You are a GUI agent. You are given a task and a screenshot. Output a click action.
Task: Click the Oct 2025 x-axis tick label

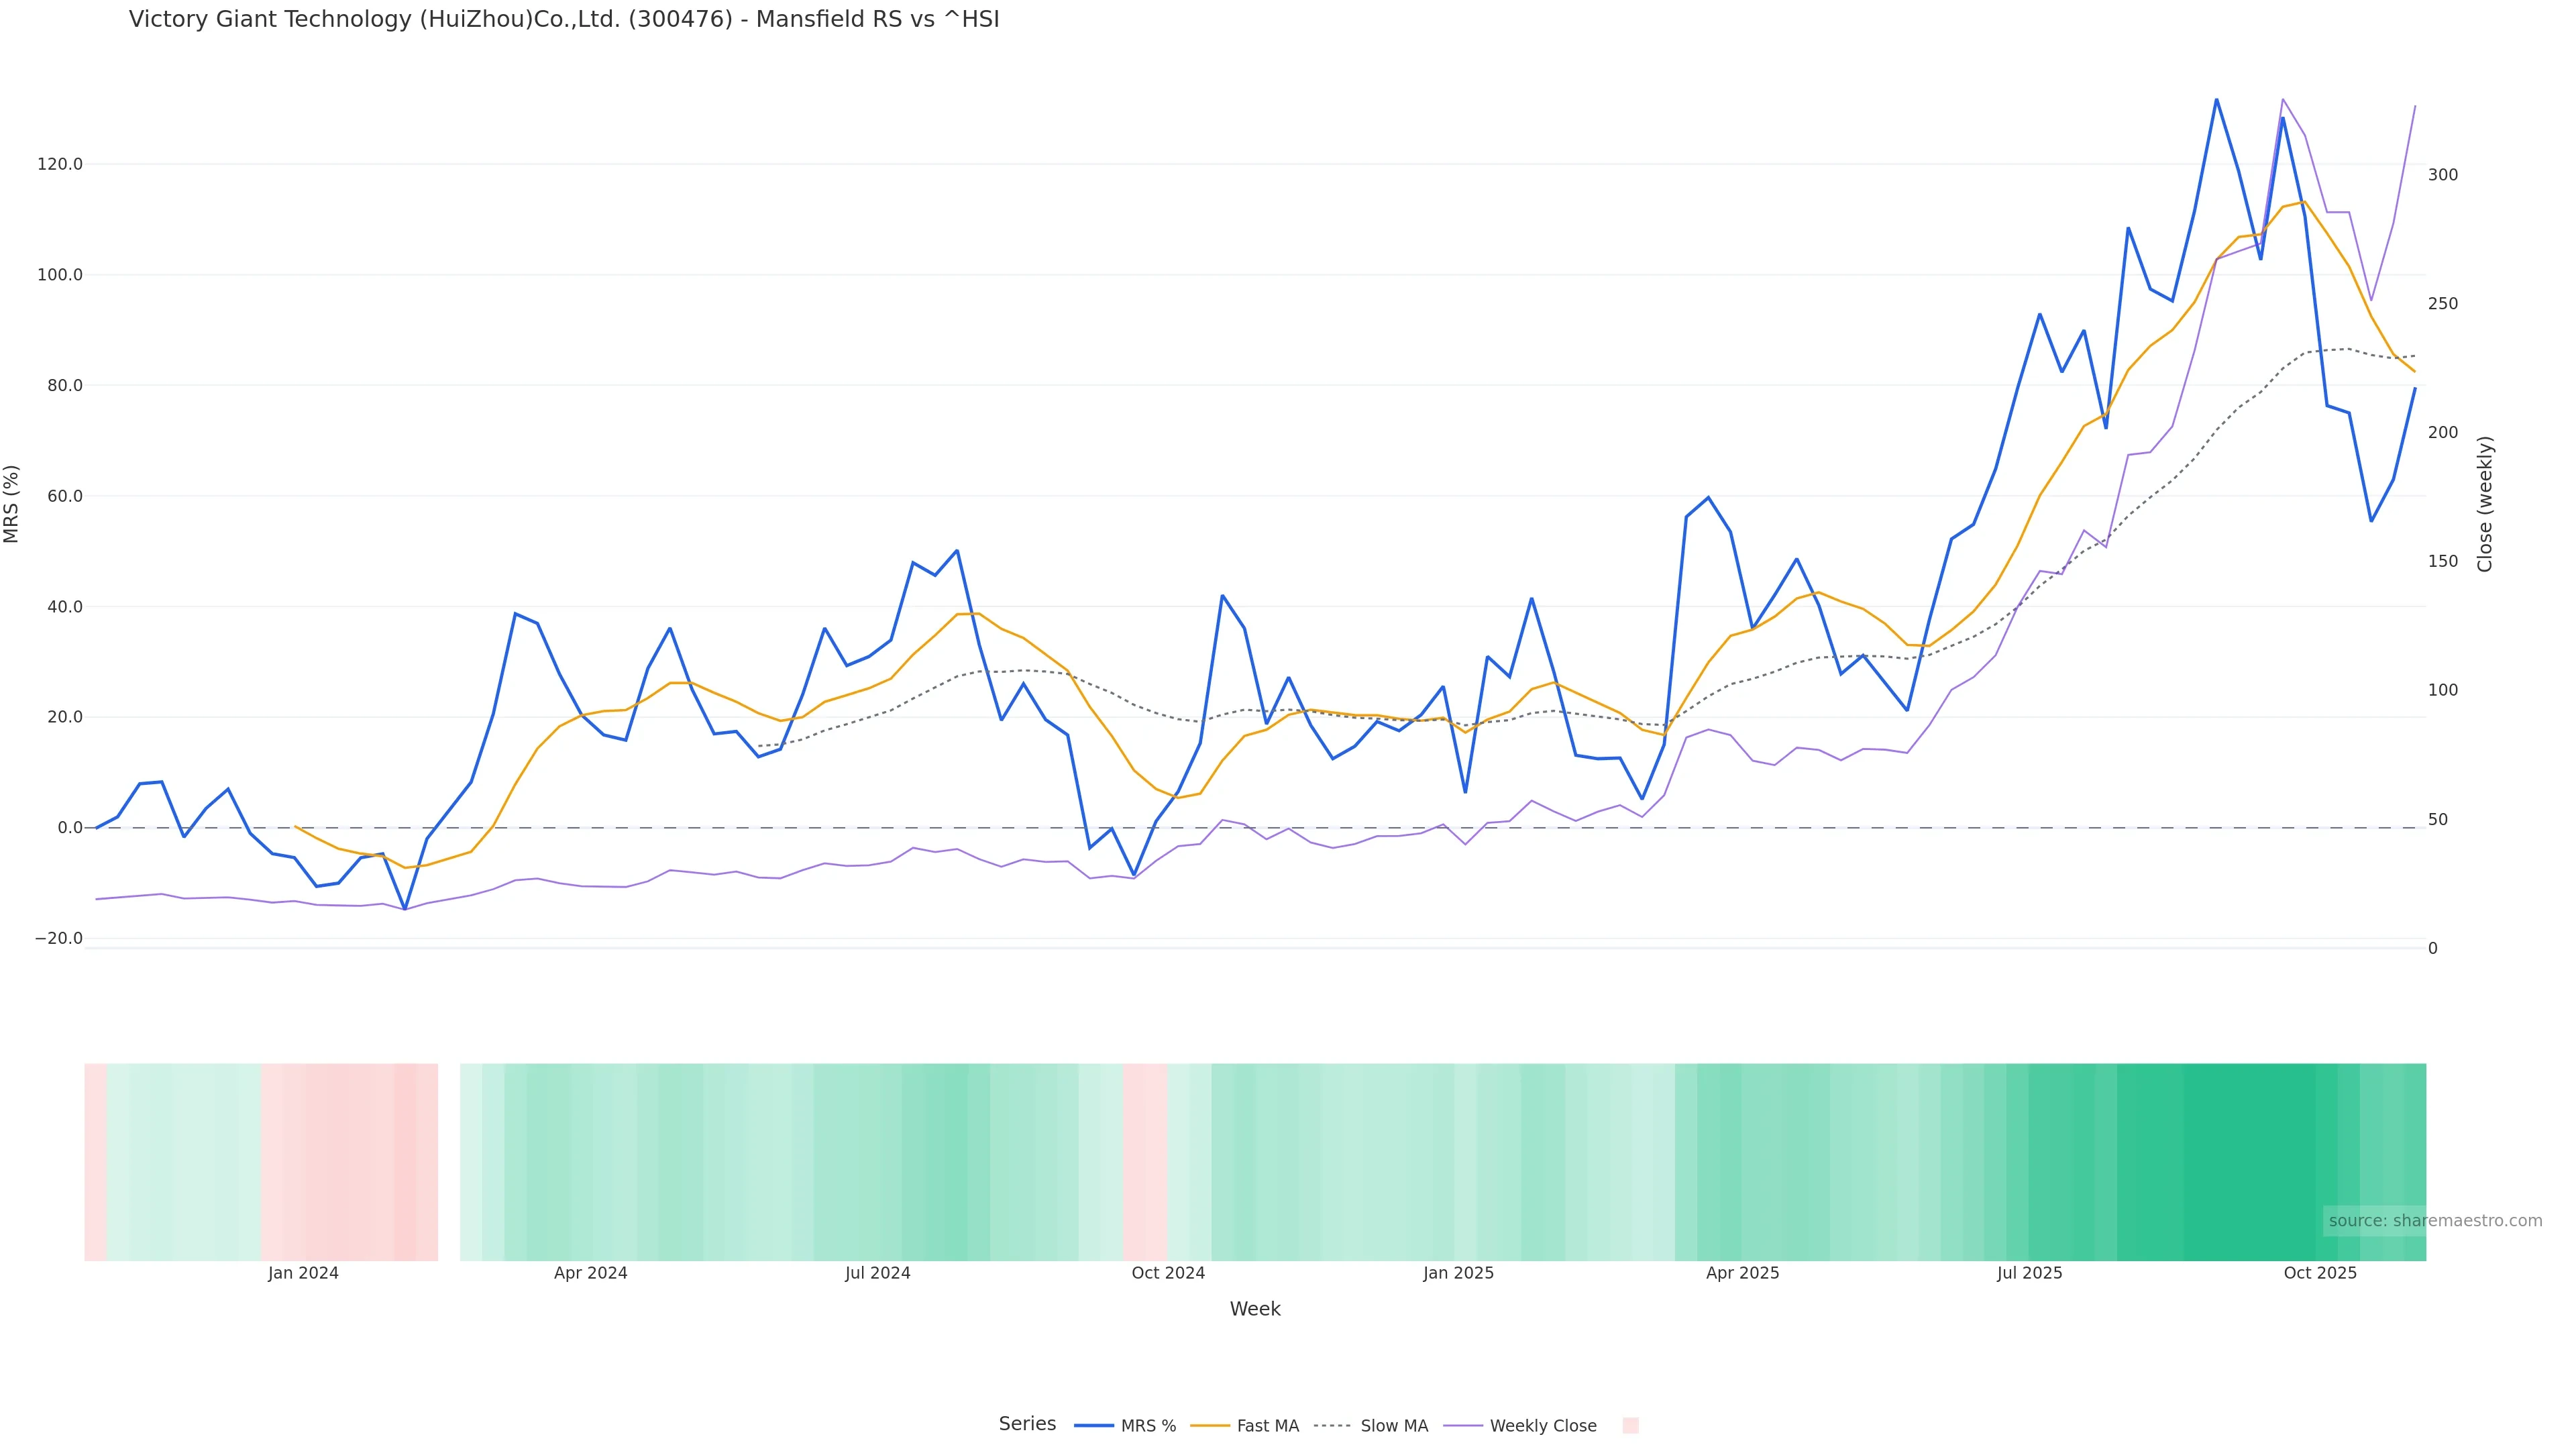pyautogui.click(x=2320, y=1274)
